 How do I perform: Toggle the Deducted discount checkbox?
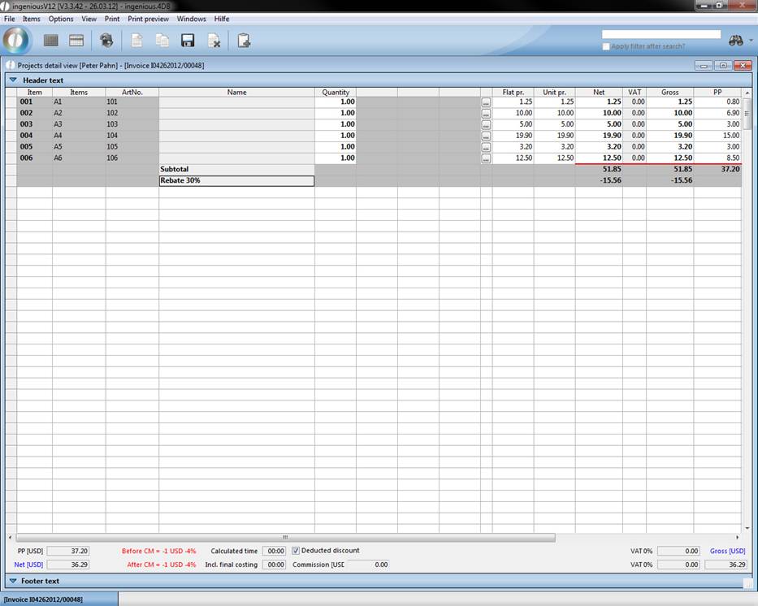click(296, 551)
